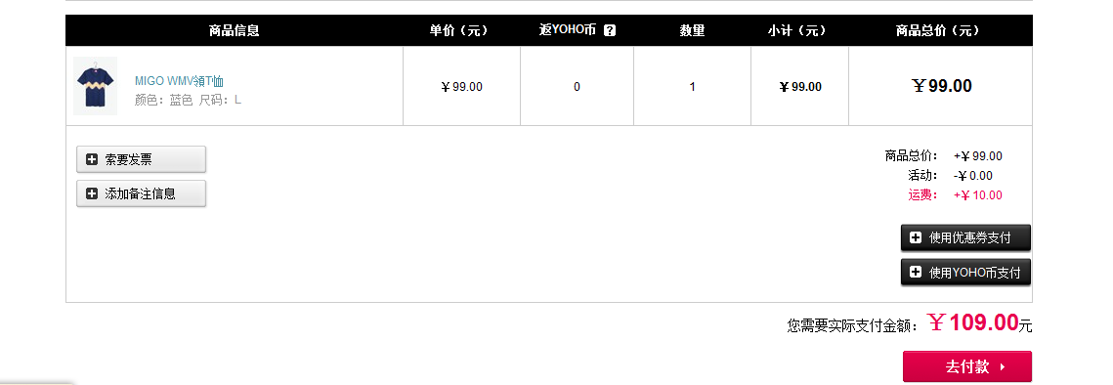
Task: Click the plus icon on 使用YOHO币支付
Action: point(916,272)
